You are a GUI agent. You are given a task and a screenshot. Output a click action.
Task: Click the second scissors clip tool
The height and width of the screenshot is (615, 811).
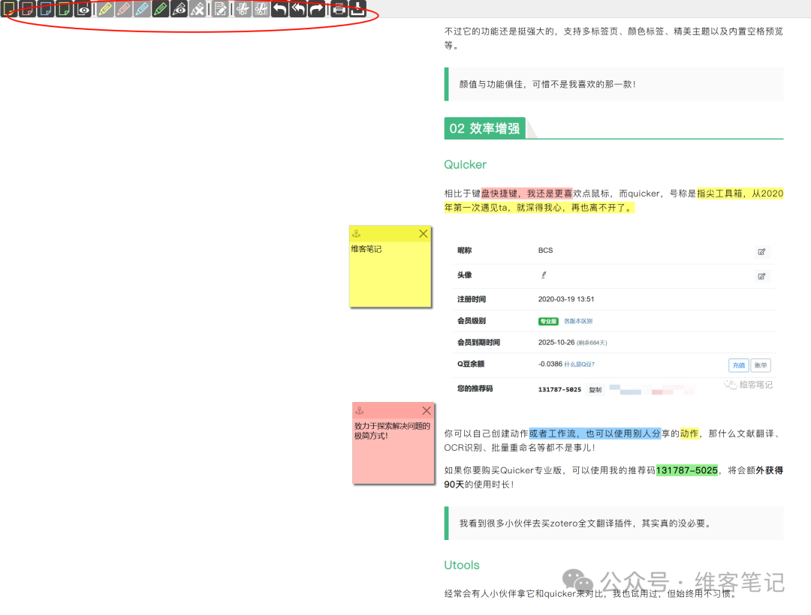click(x=261, y=9)
